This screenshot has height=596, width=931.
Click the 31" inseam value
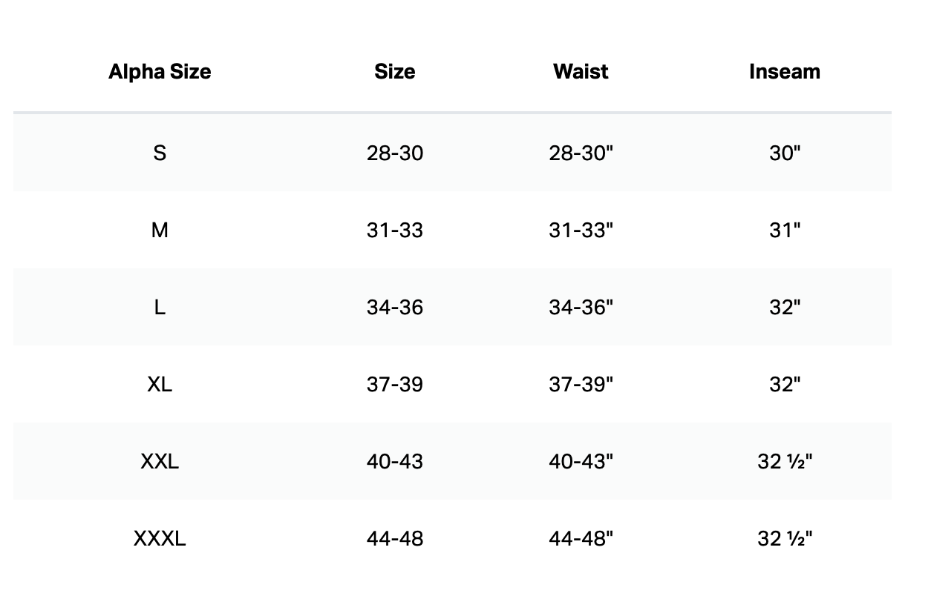click(785, 231)
